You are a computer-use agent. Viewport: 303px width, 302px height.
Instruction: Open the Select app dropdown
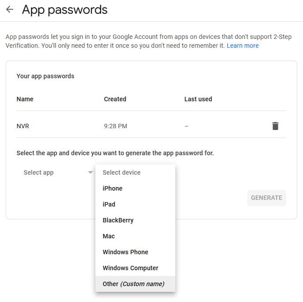pos(57,172)
